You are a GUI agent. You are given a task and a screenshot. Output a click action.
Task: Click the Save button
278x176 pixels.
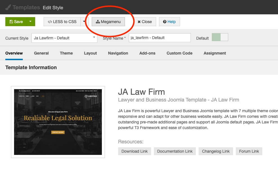pos(16,22)
